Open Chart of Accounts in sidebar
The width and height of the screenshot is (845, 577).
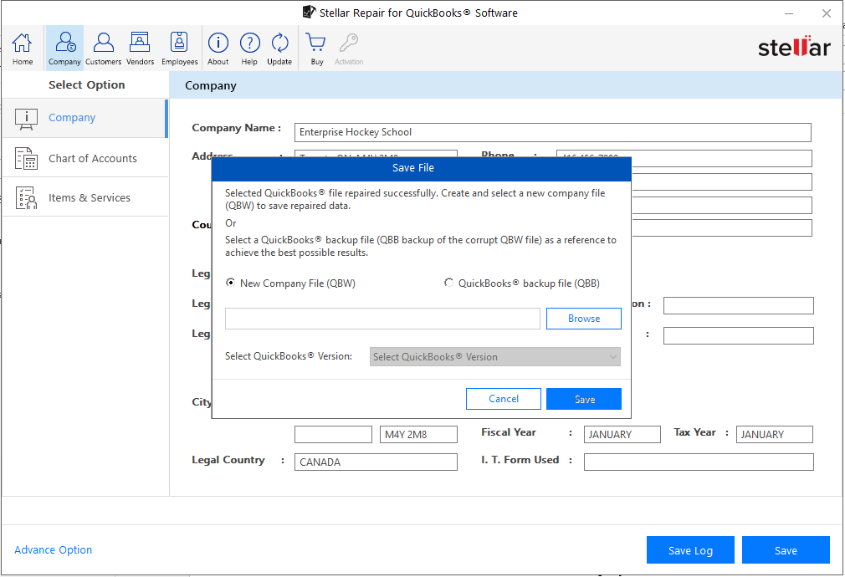(x=85, y=158)
